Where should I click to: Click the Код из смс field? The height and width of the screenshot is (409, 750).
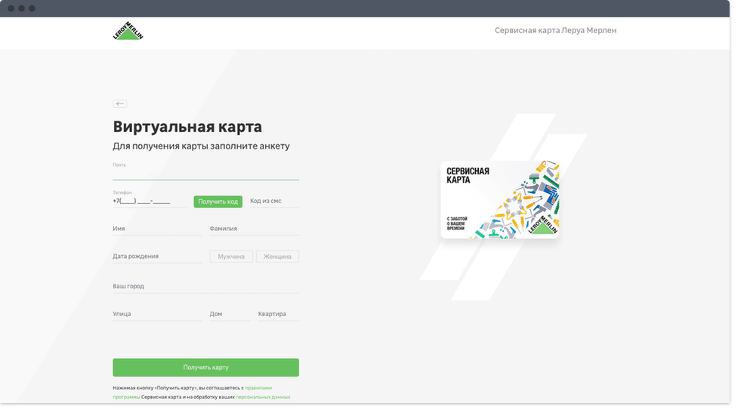coord(274,201)
